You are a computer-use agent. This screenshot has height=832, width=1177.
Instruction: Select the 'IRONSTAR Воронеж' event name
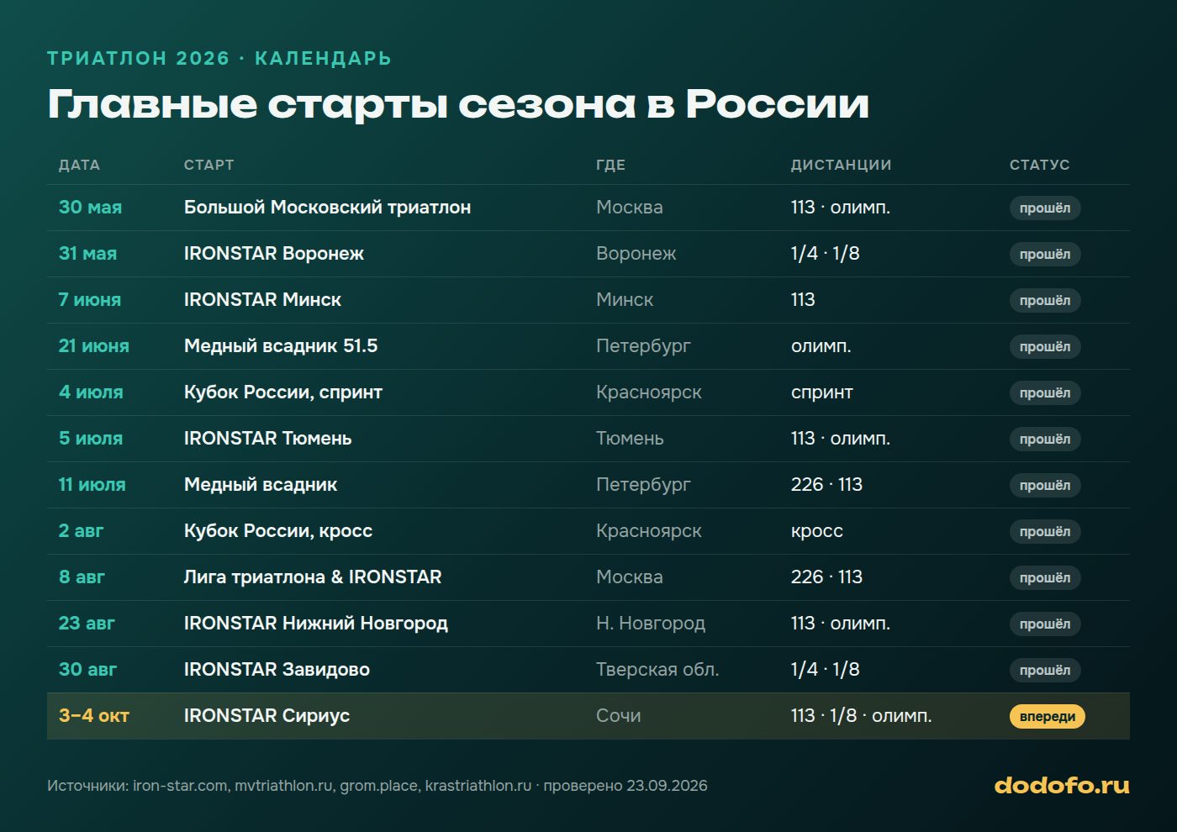tap(273, 254)
